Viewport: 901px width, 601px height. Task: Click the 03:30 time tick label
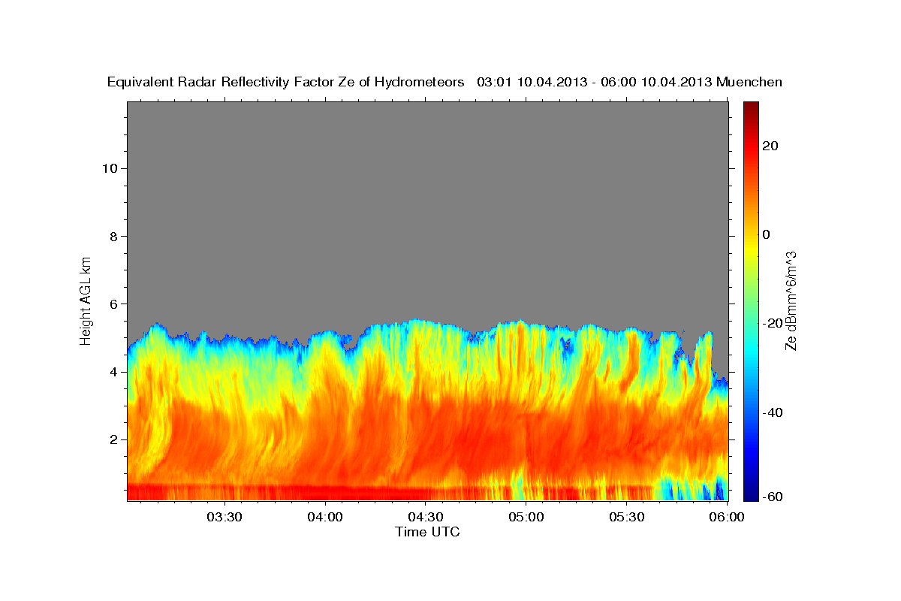point(224,518)
